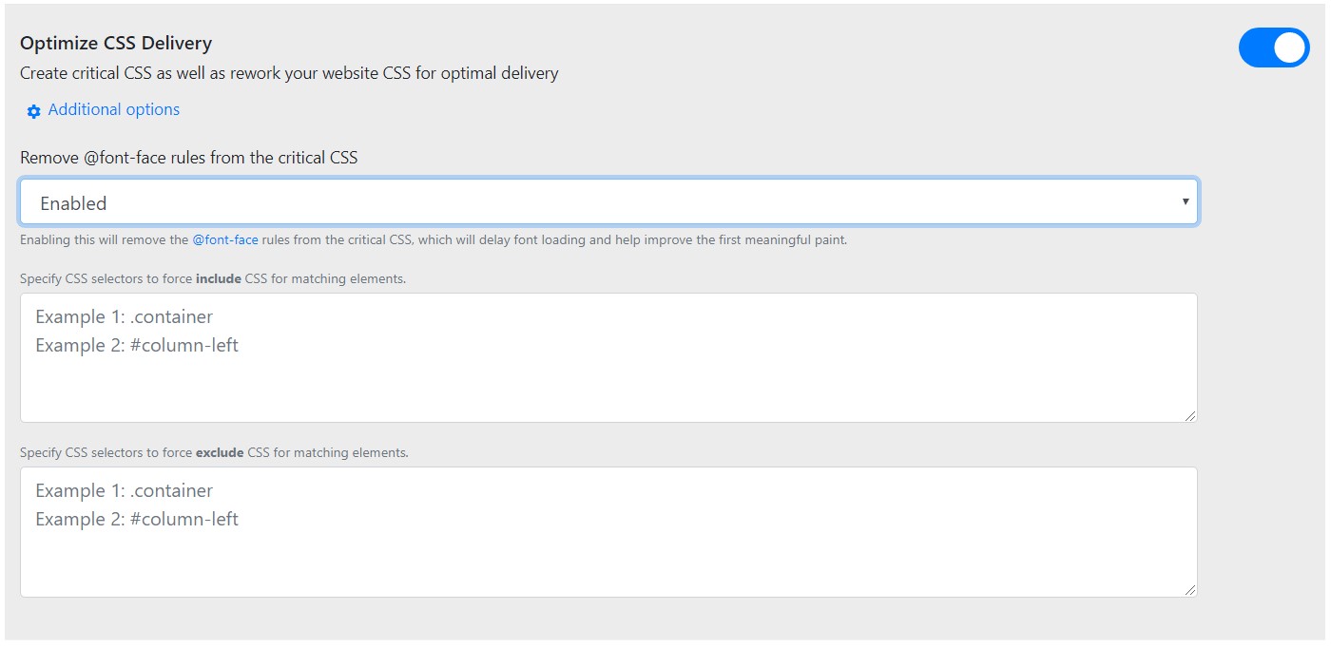Click the resize handle of the include text area
The height and width of the screenshot is (648, 1331).
click(x=1190, y=415)
